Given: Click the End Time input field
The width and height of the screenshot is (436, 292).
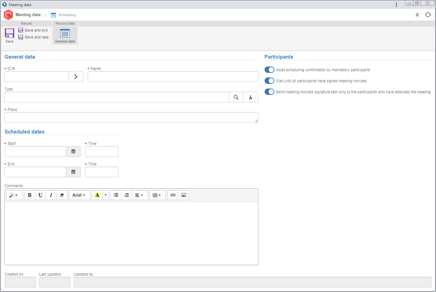Looking at the screenshot, I should 102,172.
